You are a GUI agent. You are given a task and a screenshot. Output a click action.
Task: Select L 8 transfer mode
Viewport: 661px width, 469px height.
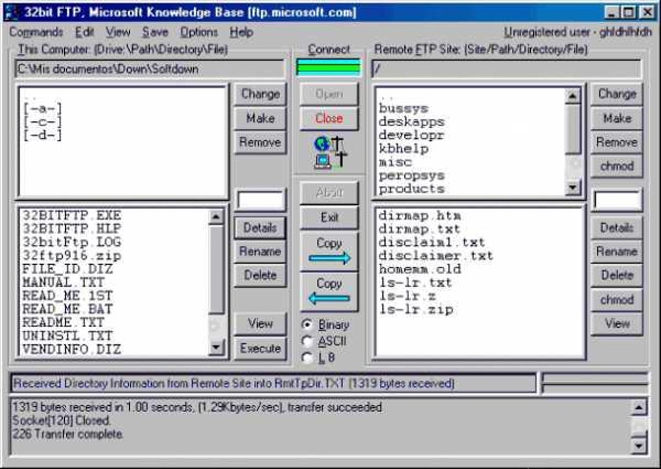click(318, 357)
